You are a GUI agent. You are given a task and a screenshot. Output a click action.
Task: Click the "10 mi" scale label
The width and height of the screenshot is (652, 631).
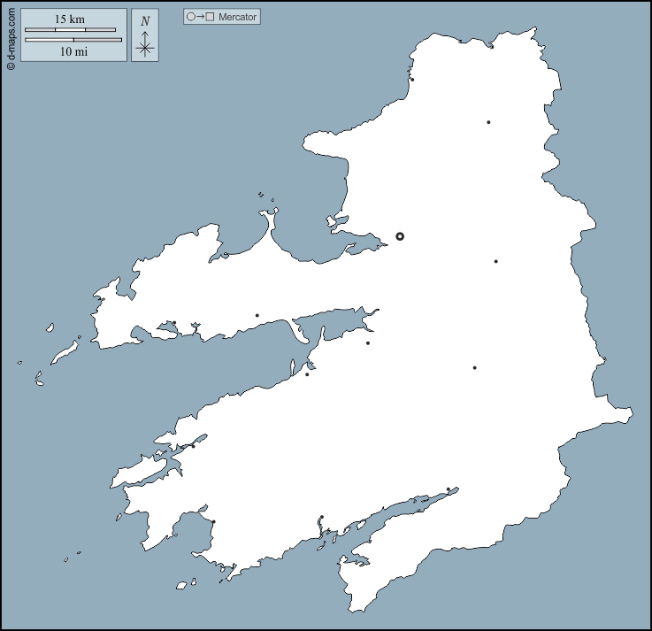tap(73, 51)
